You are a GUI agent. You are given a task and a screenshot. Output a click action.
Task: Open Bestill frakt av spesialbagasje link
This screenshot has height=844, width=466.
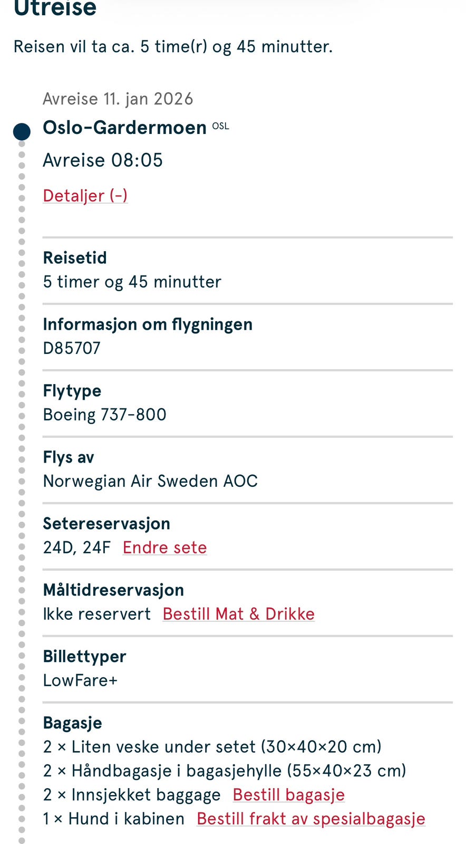pos(310,819)
